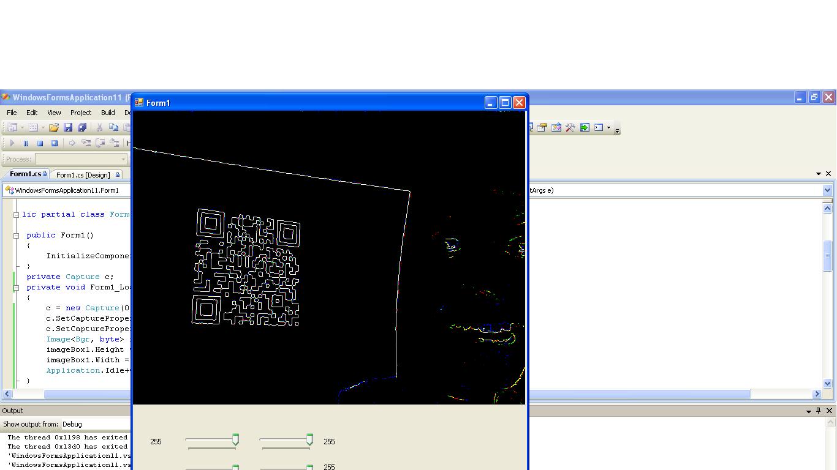The image size is (837, 470).
Task: Click the "InitializeCompone" code line
Action: tap(88, 256)
